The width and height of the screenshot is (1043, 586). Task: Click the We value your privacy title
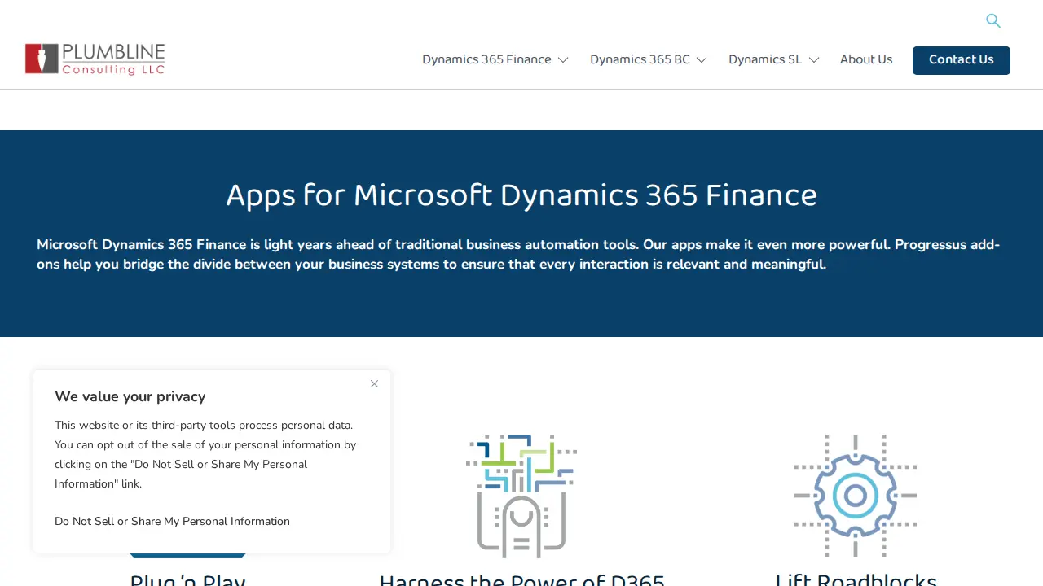[130, 396]
